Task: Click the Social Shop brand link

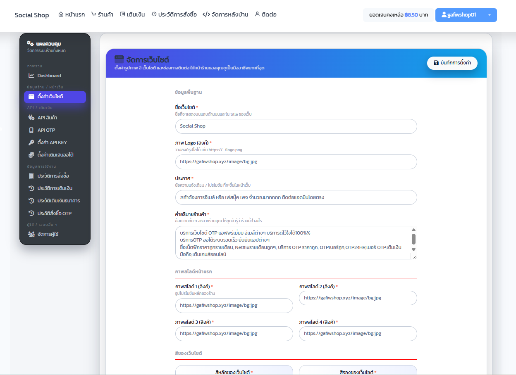Action: [x=32, y=15]
